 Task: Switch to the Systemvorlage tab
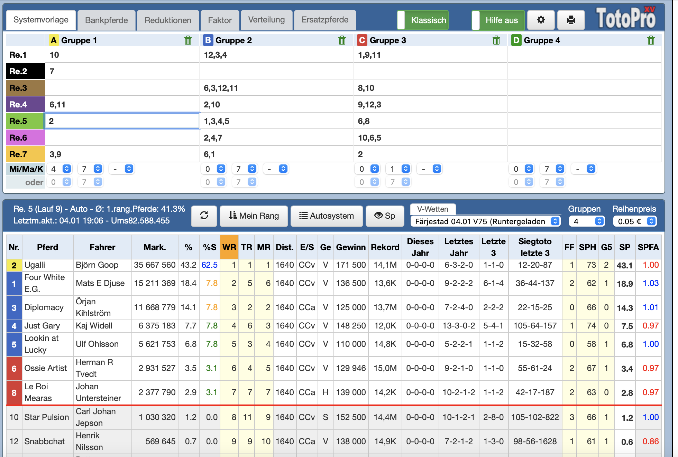(x=41, y=20)
